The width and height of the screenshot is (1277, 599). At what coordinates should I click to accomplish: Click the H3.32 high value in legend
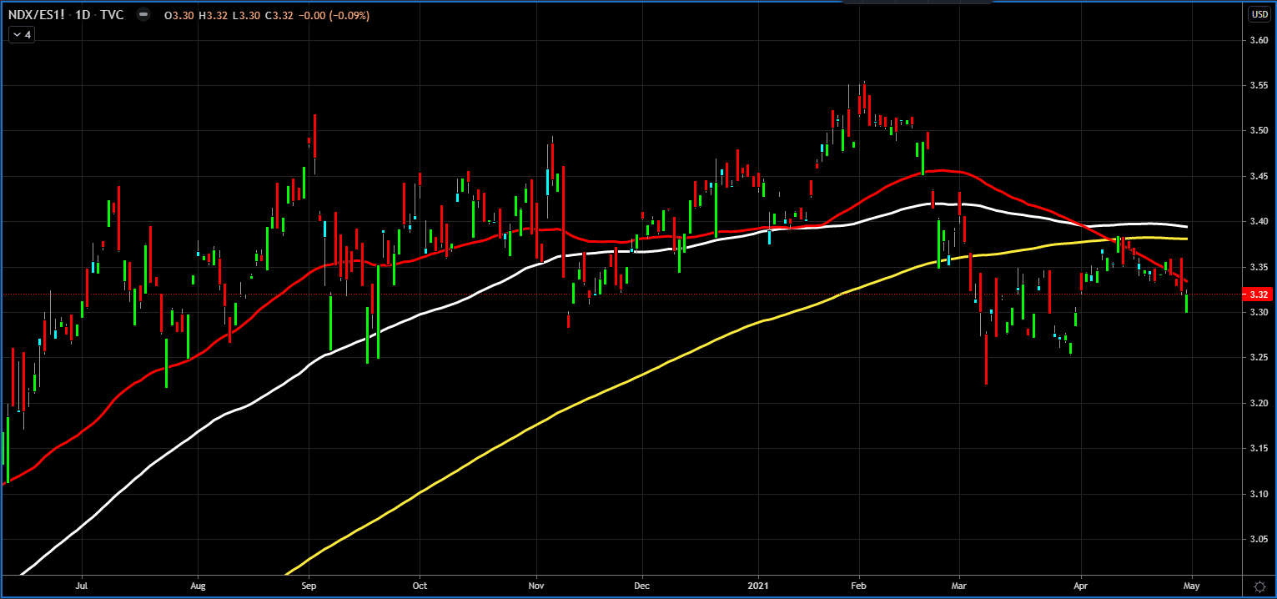pyautogui.click(x=212, y=16)
